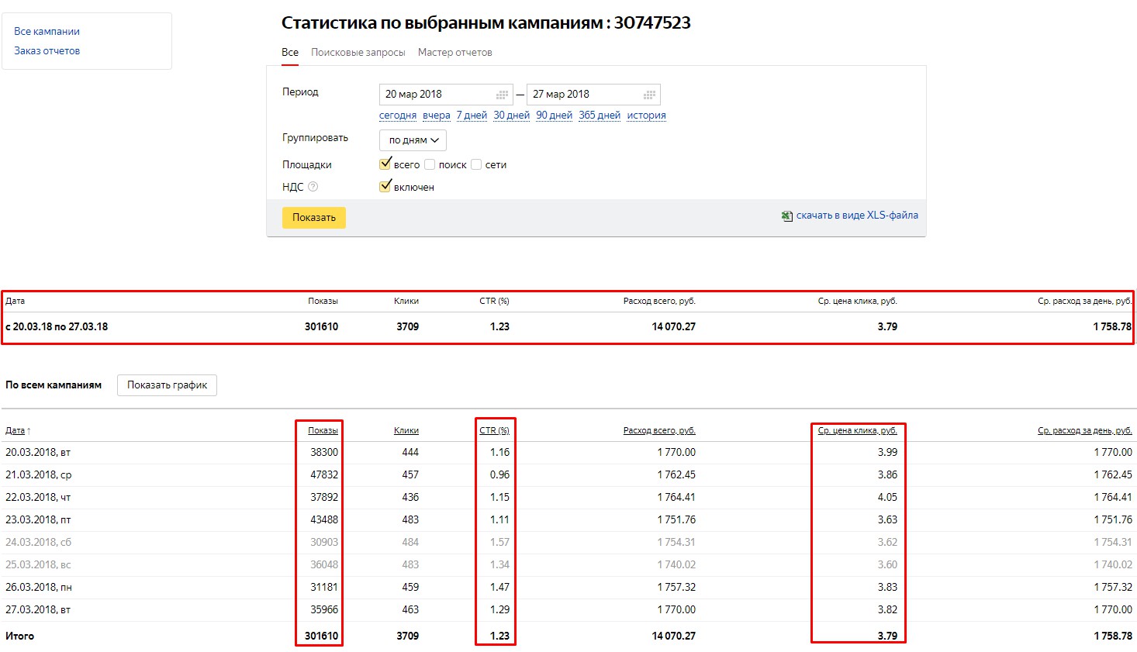Switch to the 'Поисковые запросы' tab
Viewport: 1137px width, 652px height.
pos(358,53)
